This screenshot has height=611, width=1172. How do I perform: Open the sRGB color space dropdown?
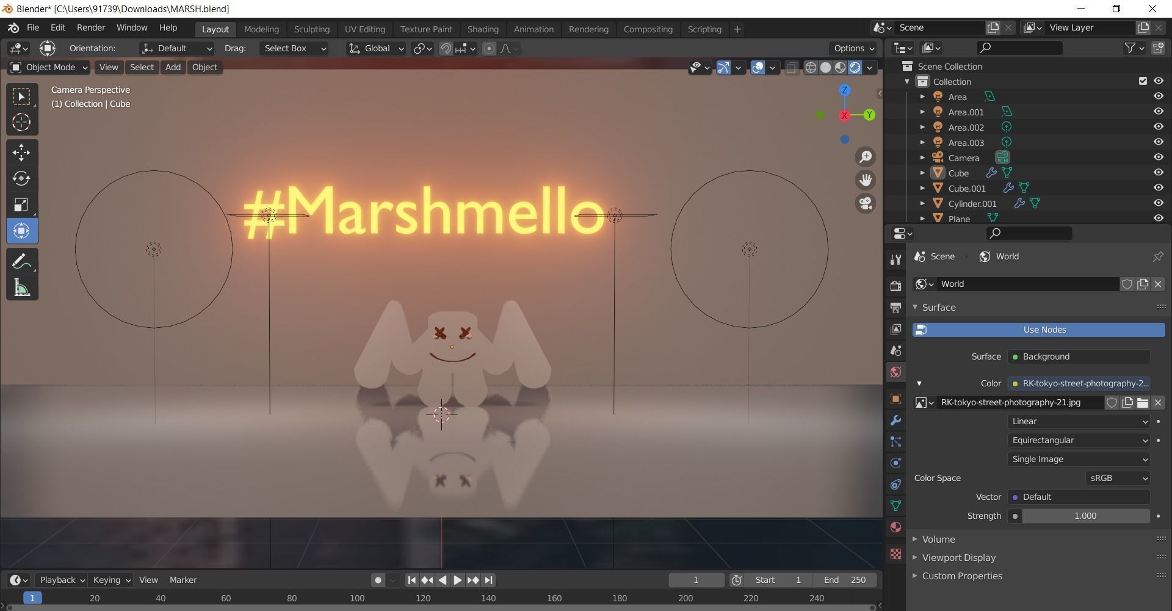(1118, 478)
